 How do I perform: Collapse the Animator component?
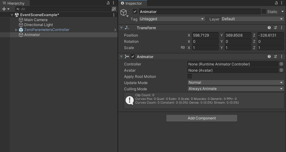pyautogui.click(x=121, y=57)
